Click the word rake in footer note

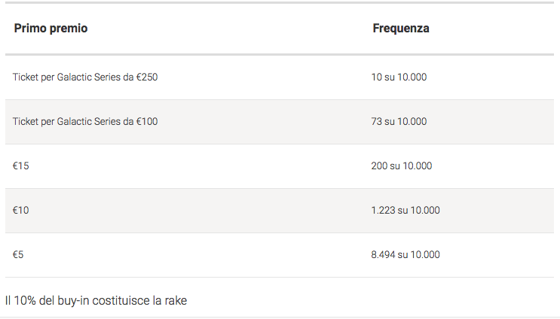[176, 301]
